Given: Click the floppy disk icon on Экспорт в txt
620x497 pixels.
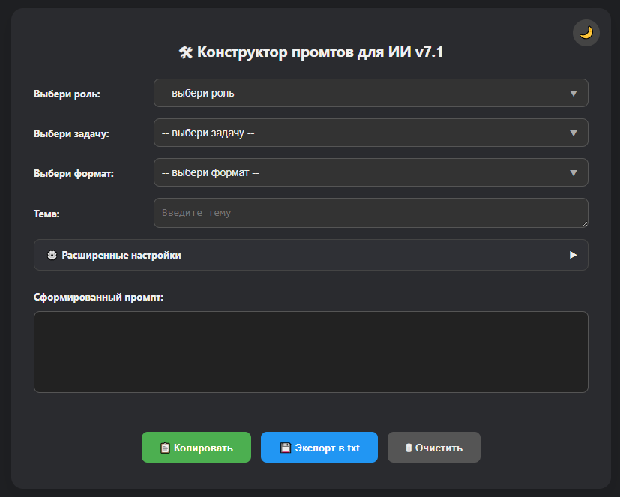Looking at the screenshot, I should click(285, 448).
